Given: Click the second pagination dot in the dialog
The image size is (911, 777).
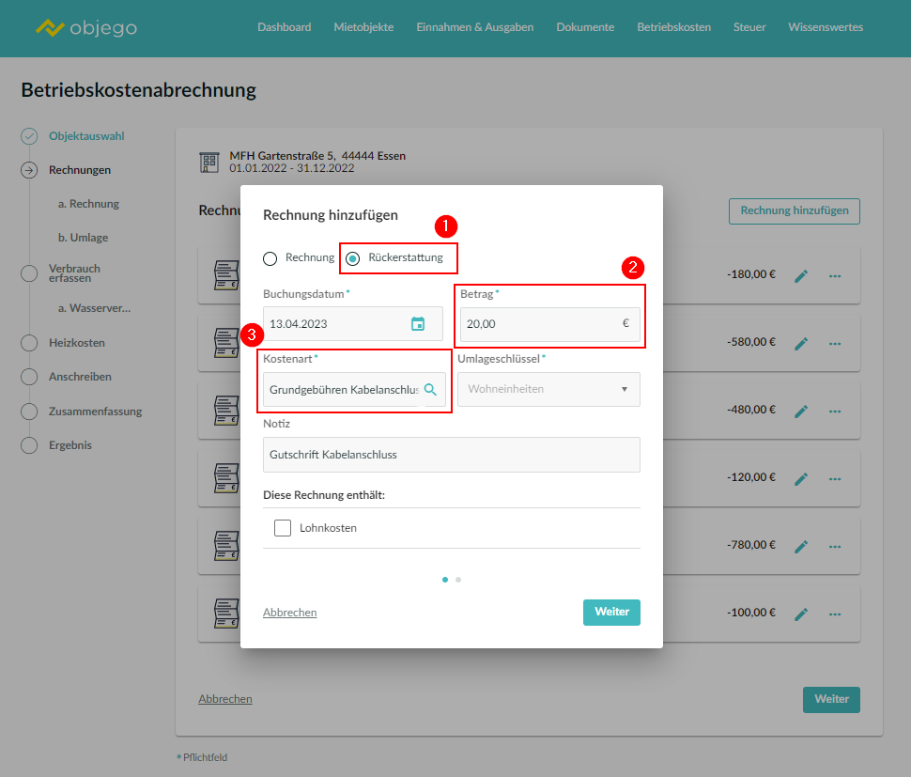Looking at the screenshot, I should coord(458,580).
